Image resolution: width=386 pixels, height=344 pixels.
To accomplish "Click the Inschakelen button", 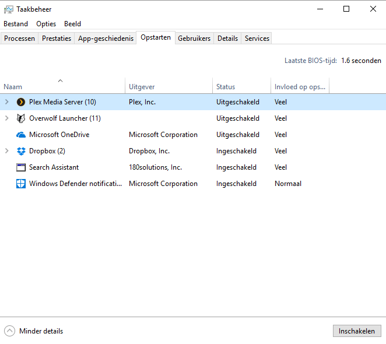I will pyautogui.click(x=357, y=331).
